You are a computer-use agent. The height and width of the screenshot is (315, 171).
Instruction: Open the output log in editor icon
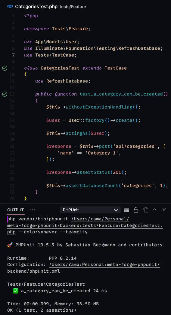point(145,210)
